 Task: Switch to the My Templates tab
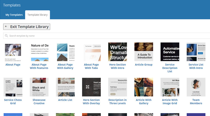pyautogui.click(x=14, y=15)
